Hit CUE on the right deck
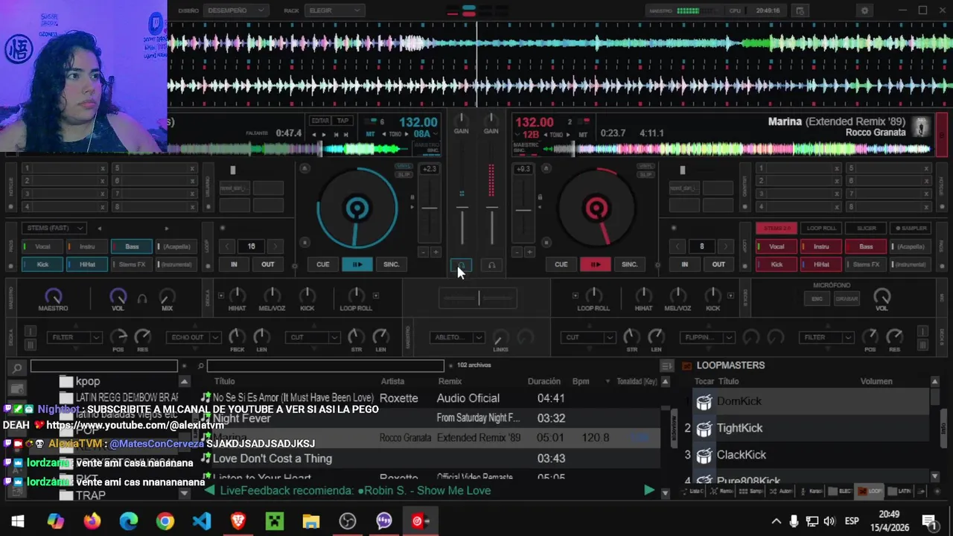 (561, 264)
